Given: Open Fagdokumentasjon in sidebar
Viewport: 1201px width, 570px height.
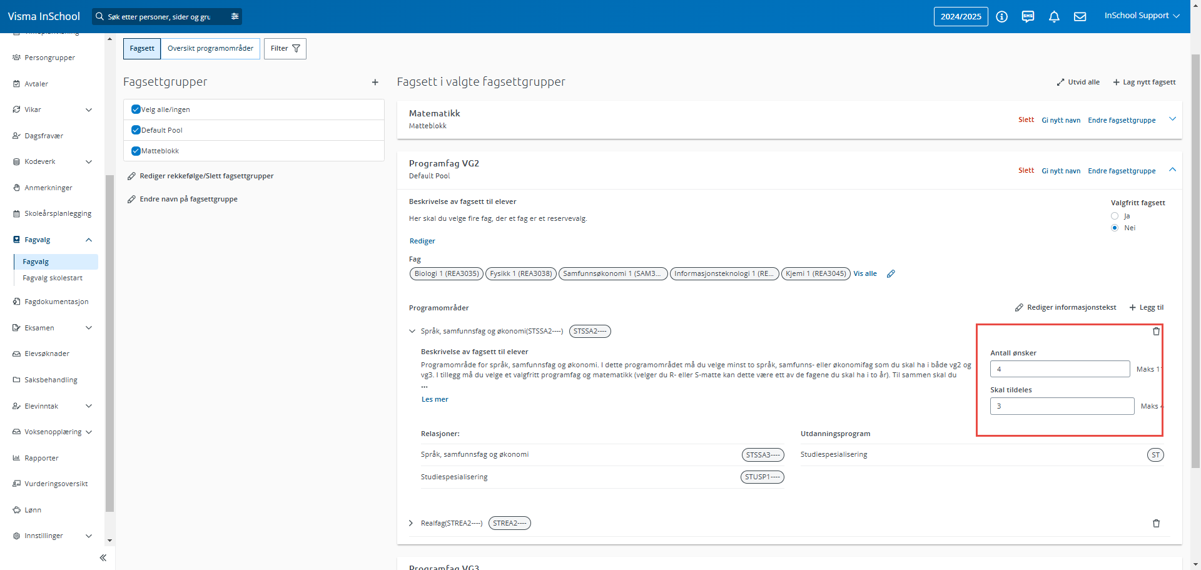Looking at the screenshot, I should (x=56, y=302).
